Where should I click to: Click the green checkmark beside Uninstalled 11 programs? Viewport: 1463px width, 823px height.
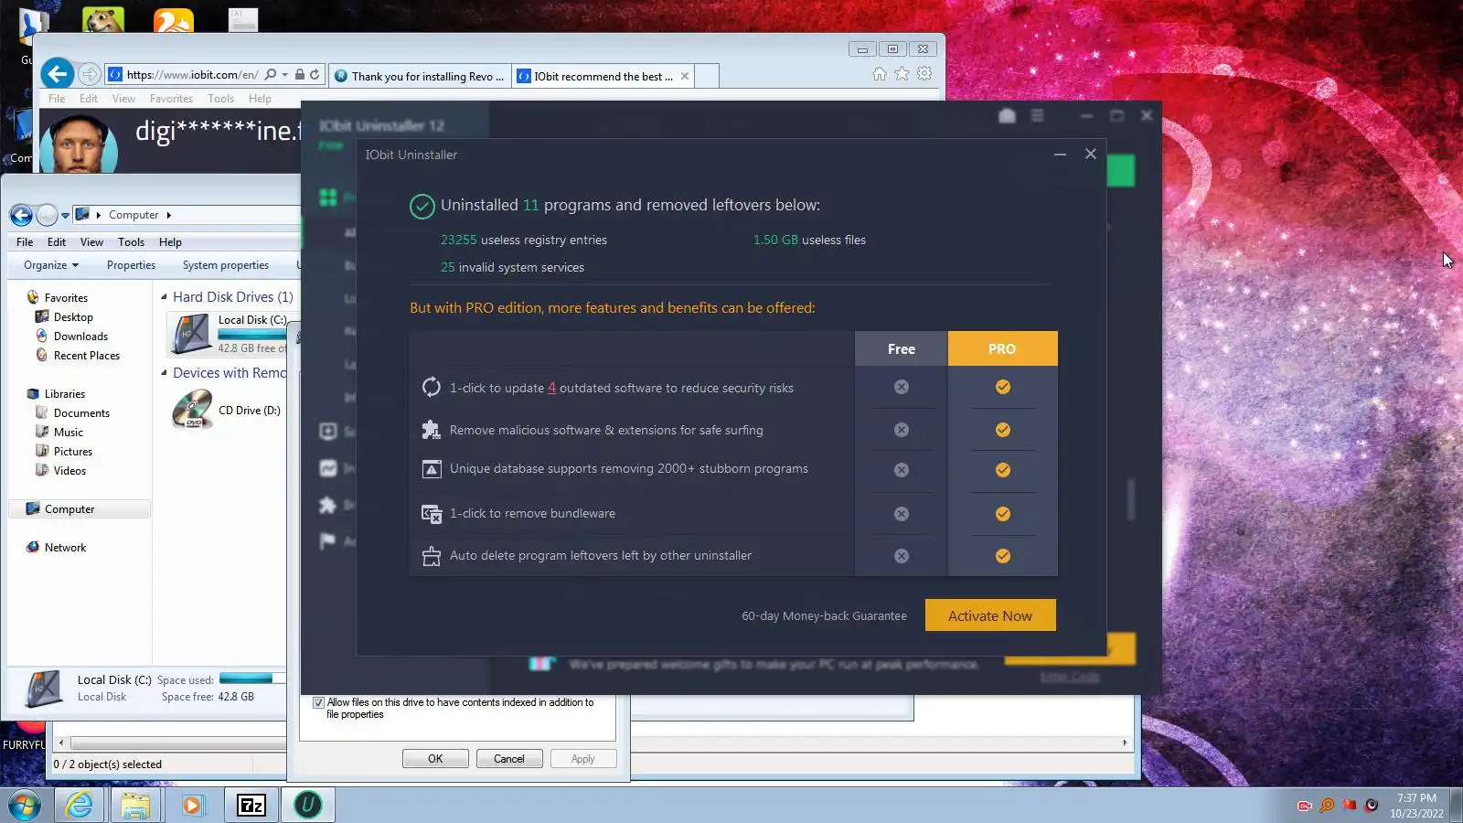tap(422, 207)
